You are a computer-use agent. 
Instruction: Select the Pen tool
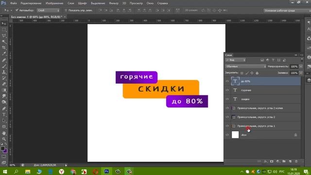point(4,108)
